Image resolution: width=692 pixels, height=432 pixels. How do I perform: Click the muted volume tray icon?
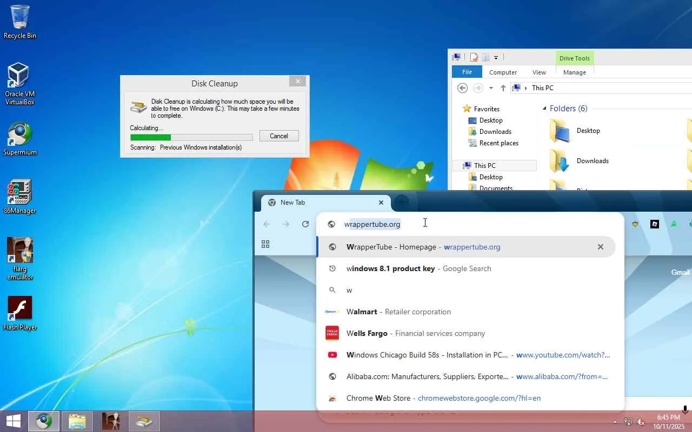(x=641, y=422)
